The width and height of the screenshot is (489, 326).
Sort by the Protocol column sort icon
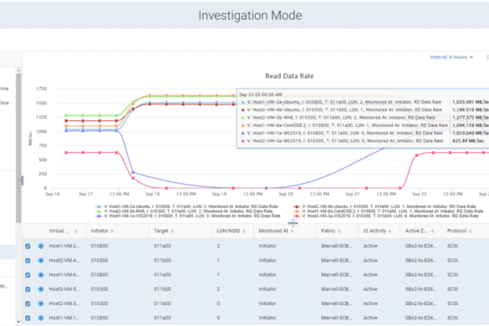click(x=471, y=232)
